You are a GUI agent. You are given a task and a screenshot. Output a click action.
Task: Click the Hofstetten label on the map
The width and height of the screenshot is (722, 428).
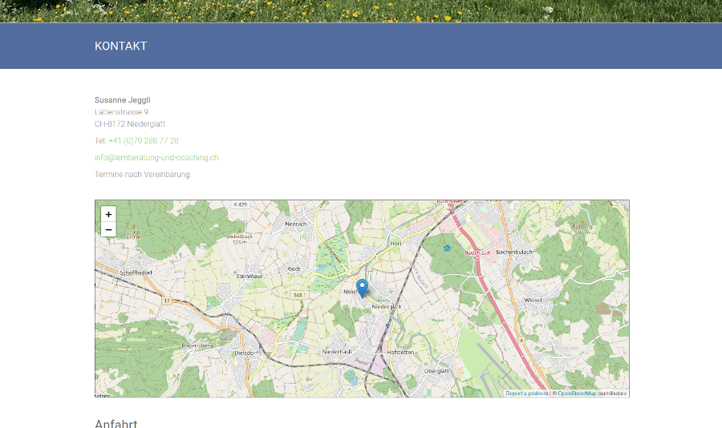[400, 352]
